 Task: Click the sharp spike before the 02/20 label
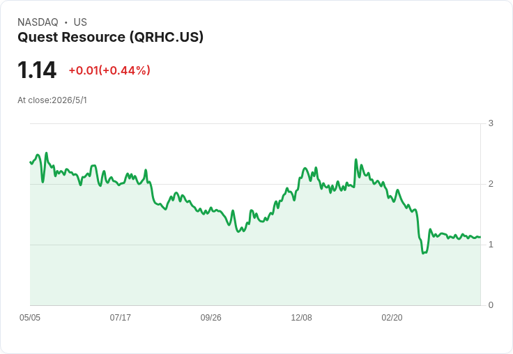click(356, 160)
